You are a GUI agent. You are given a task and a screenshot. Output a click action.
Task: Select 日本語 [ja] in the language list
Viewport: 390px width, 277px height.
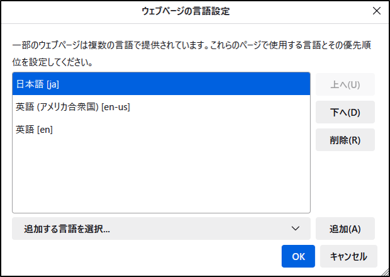point(38,84)
